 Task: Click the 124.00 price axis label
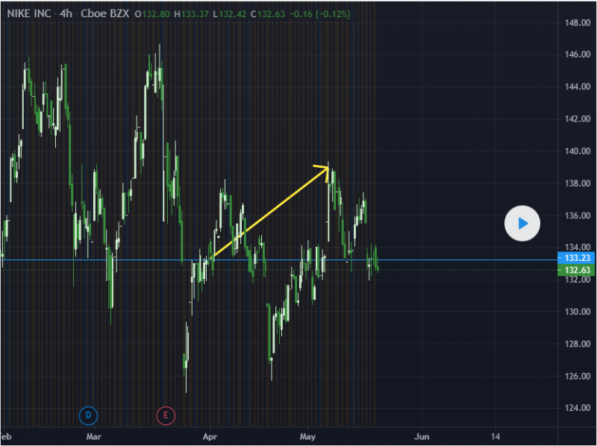(x=579, y=408)
